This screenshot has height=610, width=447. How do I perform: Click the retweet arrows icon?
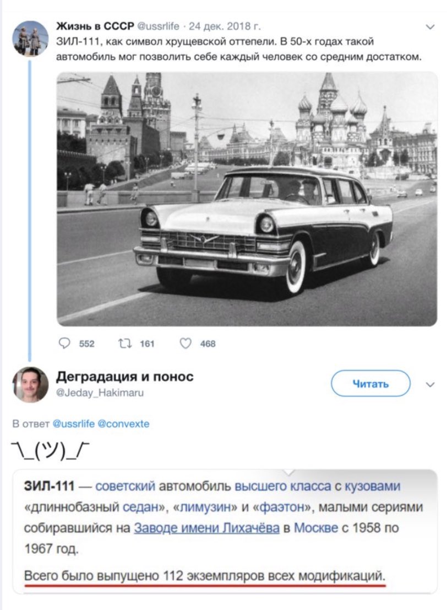pos(124,344)
